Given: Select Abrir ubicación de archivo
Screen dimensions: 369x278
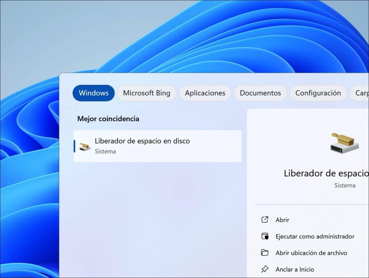Looking at the screenshot, I should 311,253.
